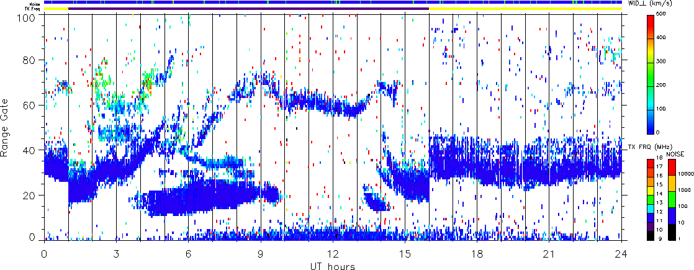The width and height of the screenshot is (694, 270).
Task: Click the blue Noise strip above the plot
Action: click(333, 2)
